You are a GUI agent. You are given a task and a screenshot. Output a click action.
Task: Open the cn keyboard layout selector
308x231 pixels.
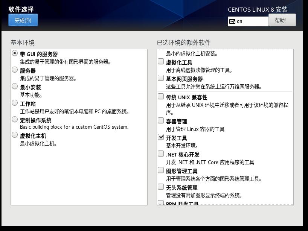pyautogui.click(x=249, y=21)
